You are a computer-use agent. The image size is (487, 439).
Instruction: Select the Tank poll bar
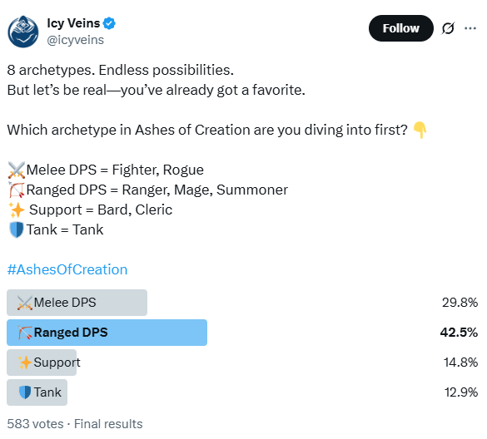point(37,392)
